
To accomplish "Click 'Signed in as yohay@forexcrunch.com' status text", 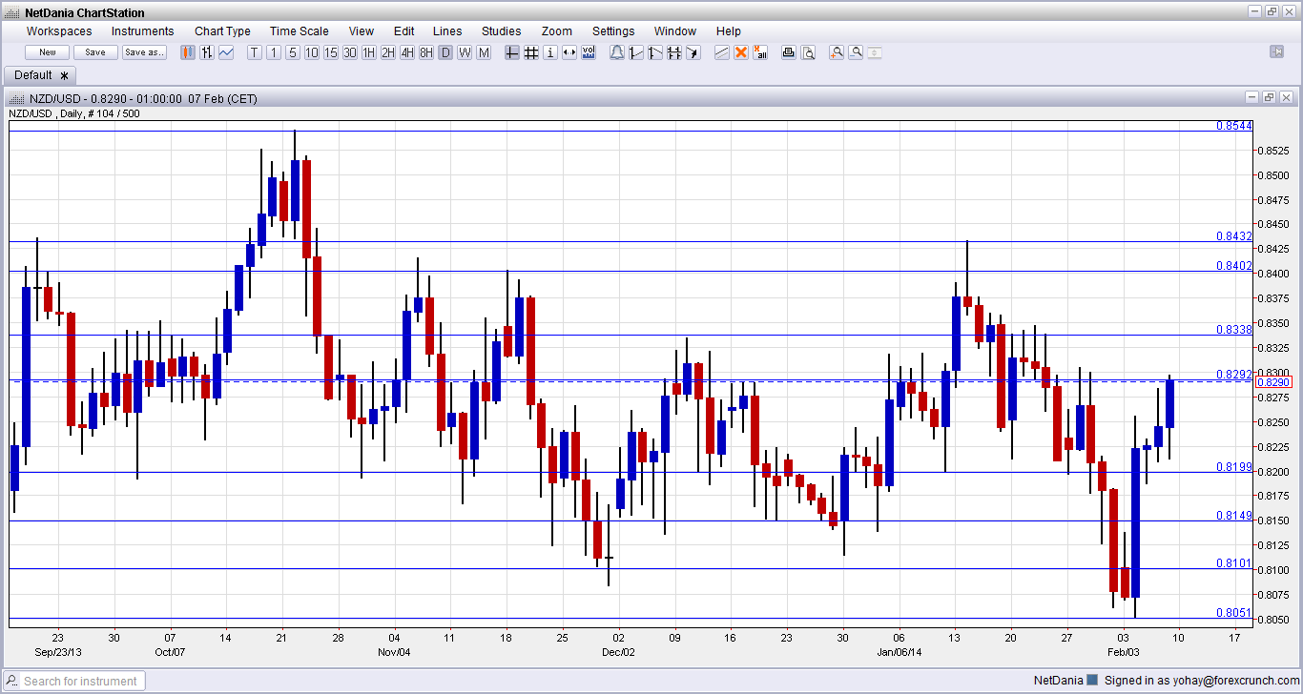I will click(1202, 681).
